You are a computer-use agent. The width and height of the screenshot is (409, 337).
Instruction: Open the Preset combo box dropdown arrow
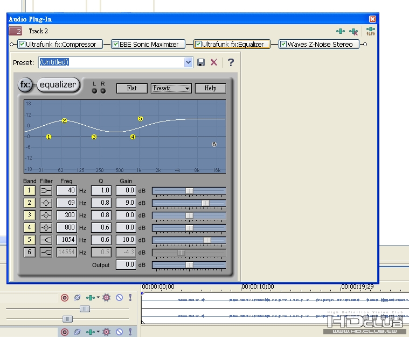tap(188, 62)
